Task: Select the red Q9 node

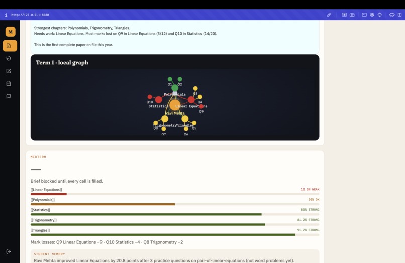Action: [201, 106]
